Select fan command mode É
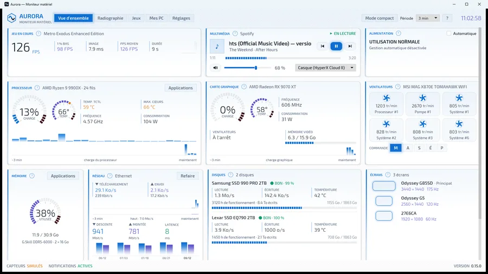Screen dimensions: 488x274 [x=431, y=148]
